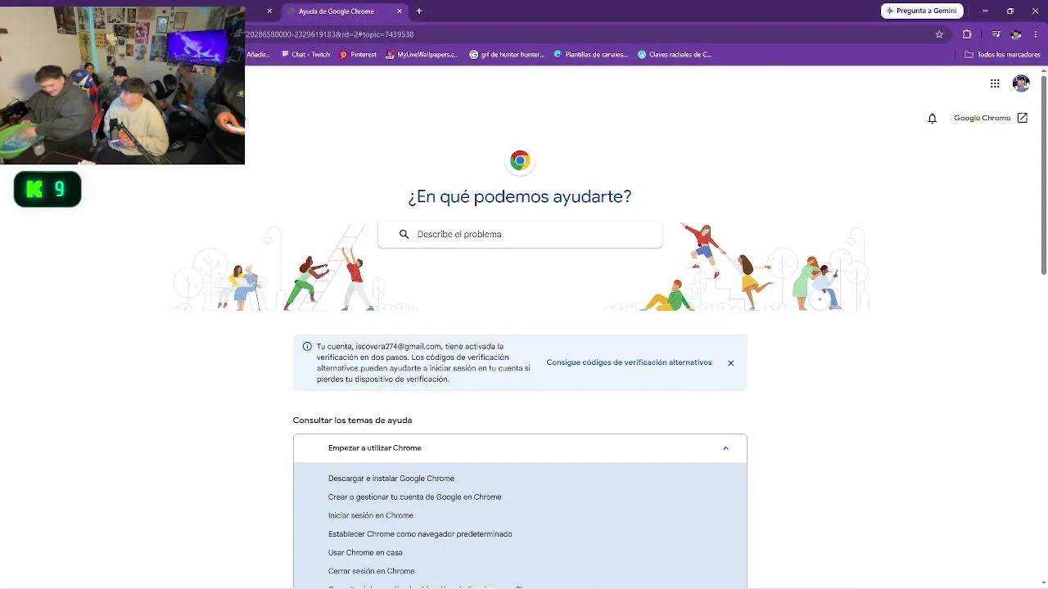This screenshot has width=1048, height=589.
Task: Open the Chrome profile avatar in the toolbar
Action: click(x=1016, y=34)
